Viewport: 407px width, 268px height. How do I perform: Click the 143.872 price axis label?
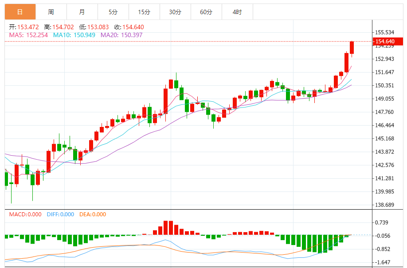pyautogui.click(x=385, y=152)
